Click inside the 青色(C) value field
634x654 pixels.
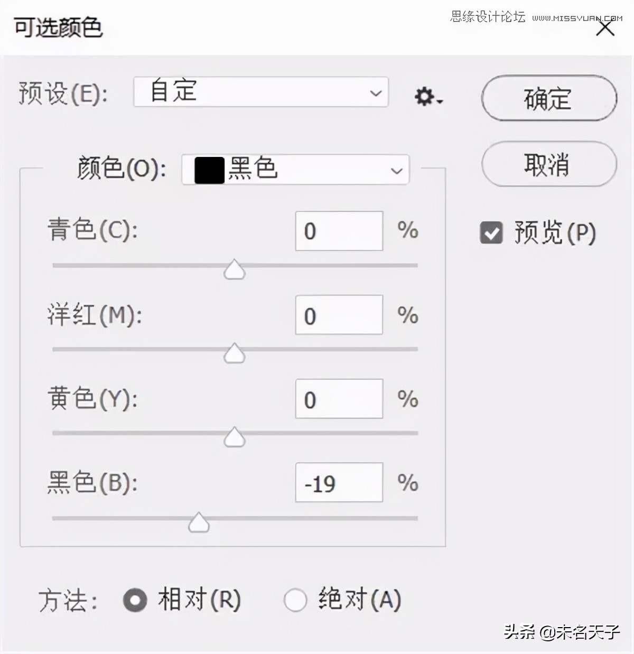coord(338,231)
